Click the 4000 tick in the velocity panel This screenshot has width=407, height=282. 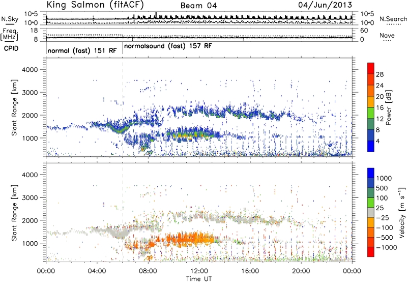point(30,175)
